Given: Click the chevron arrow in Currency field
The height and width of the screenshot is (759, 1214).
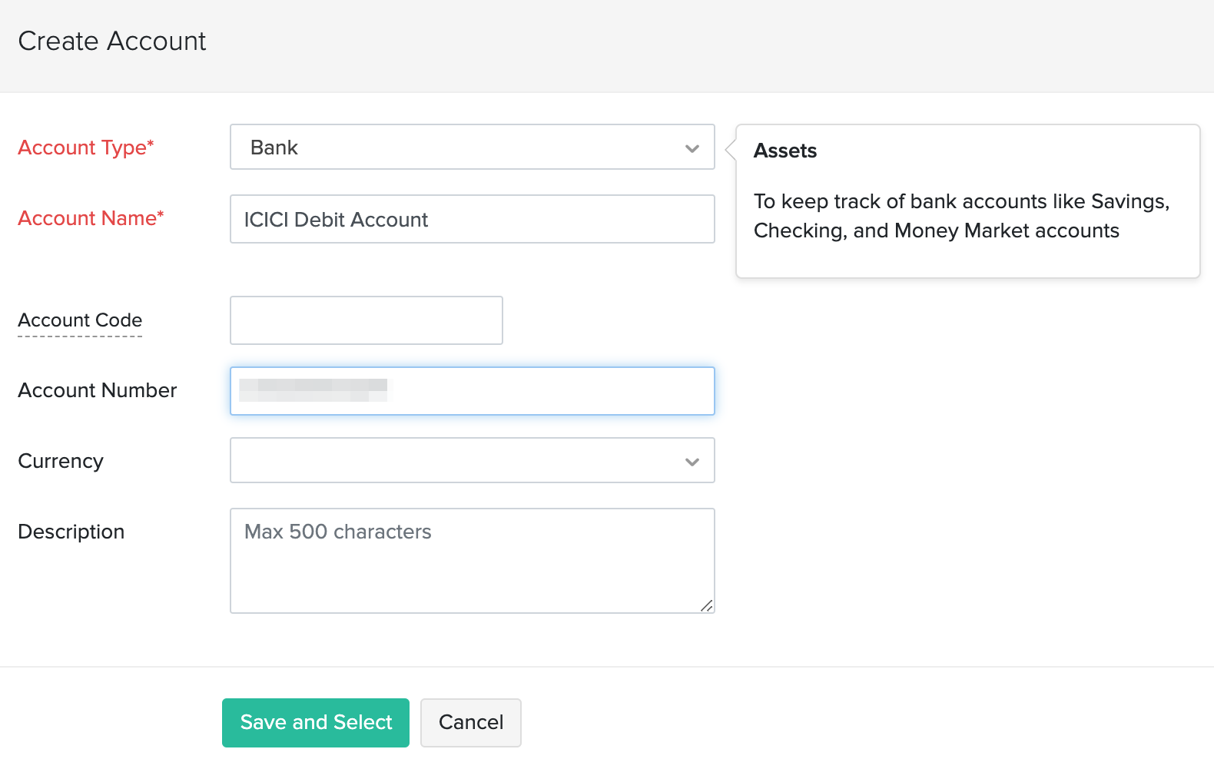Looking at the screenshot, I should [x=692, y=462].
